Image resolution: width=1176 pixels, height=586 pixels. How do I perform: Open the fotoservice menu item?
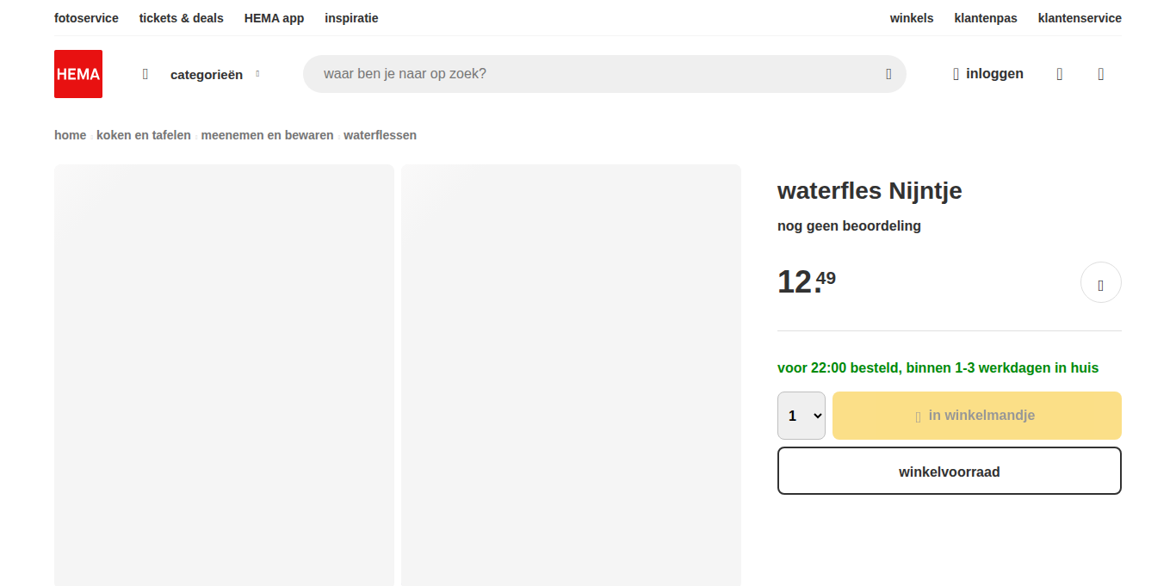click(x=86, y=18)
